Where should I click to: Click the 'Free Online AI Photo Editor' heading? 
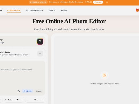tap(69, 21)
